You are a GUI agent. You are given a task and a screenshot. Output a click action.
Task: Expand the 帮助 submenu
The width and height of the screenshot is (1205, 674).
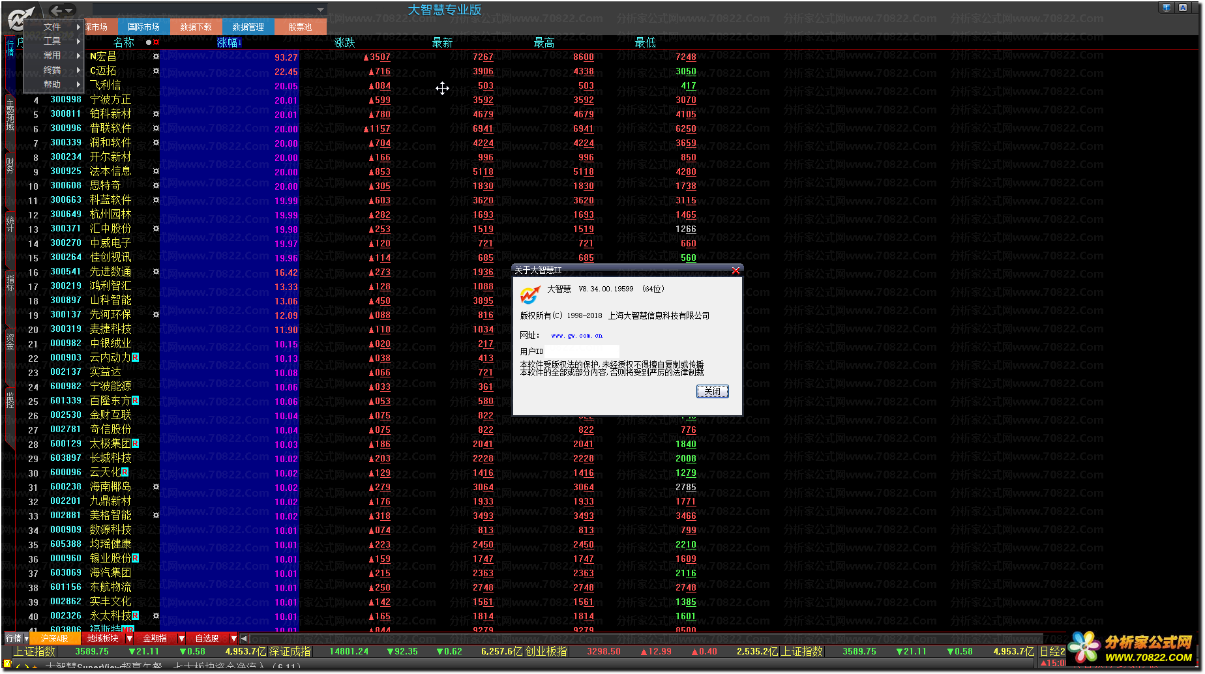53,84
